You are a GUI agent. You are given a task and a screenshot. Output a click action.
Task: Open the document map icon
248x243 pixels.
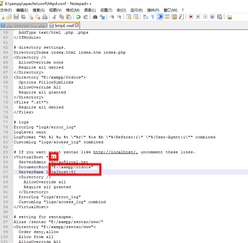[x=174, y=17]
